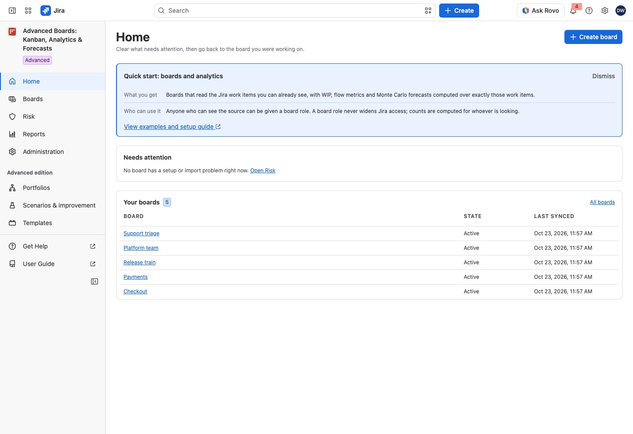Click the BOARD column header
The height and width of the screenshot is (434, 633).
134,216
